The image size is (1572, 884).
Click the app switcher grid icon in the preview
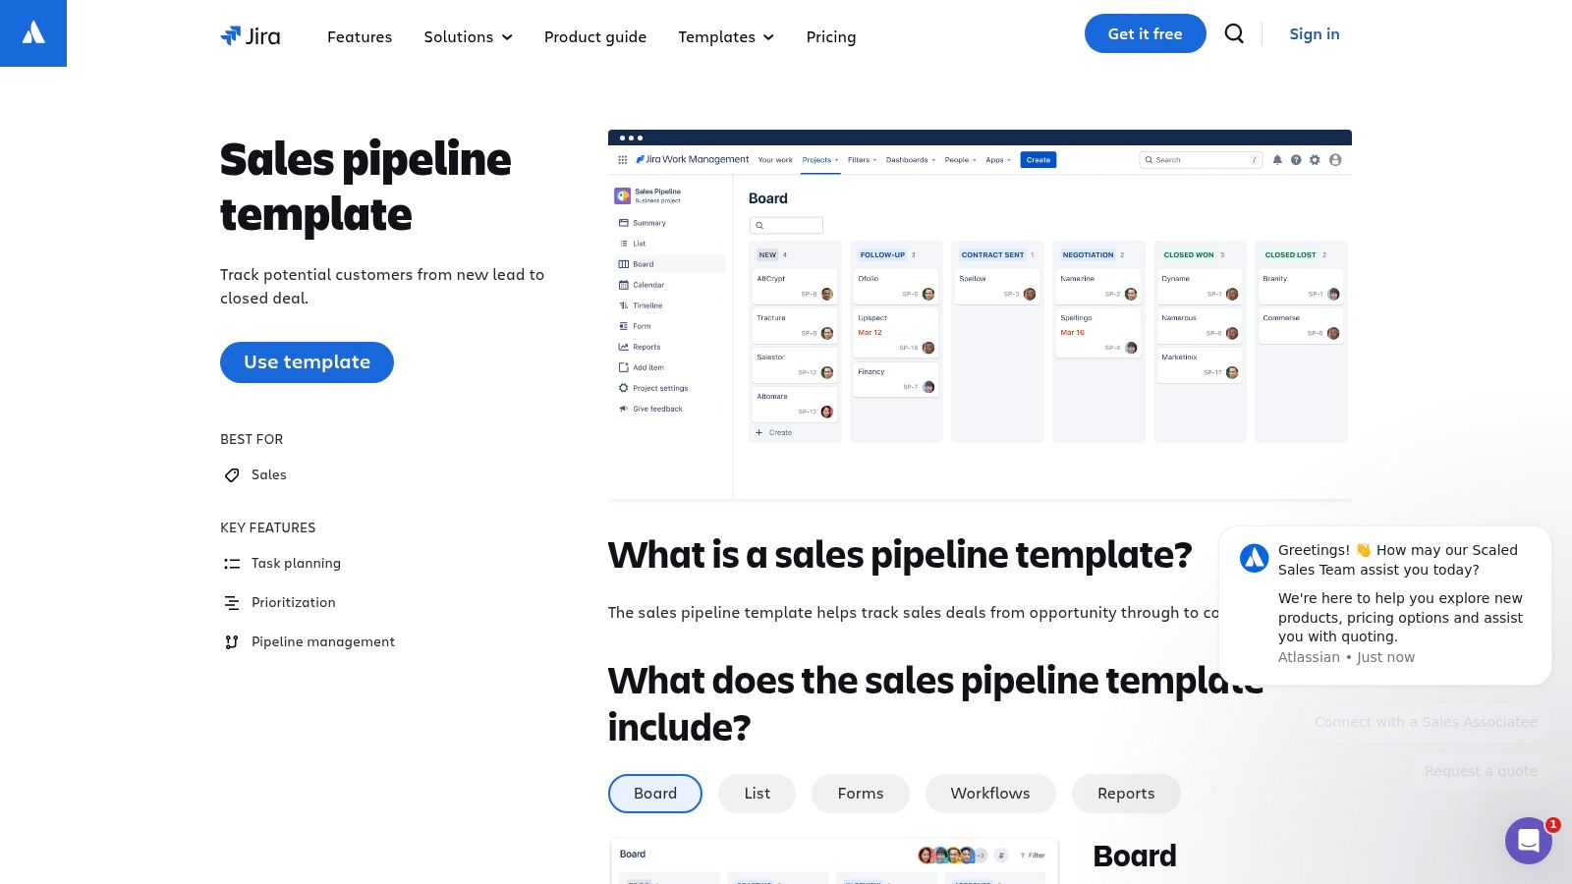622,159
